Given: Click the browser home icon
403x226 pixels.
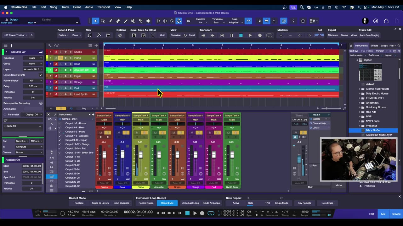Looking at the screenshot, I should coord(351,46).
